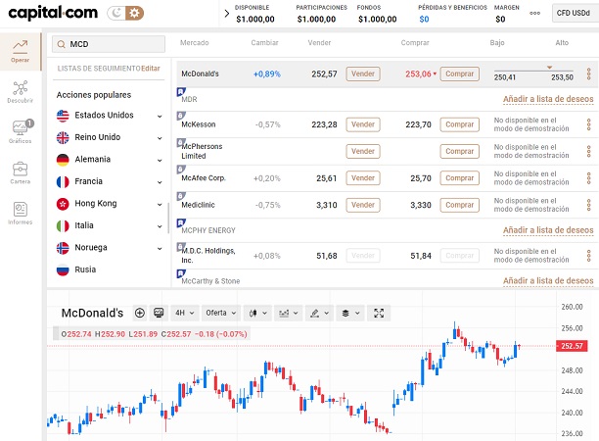599x441 pixels.
Task: Add chart with the plus icon
Action: [140, 314]
